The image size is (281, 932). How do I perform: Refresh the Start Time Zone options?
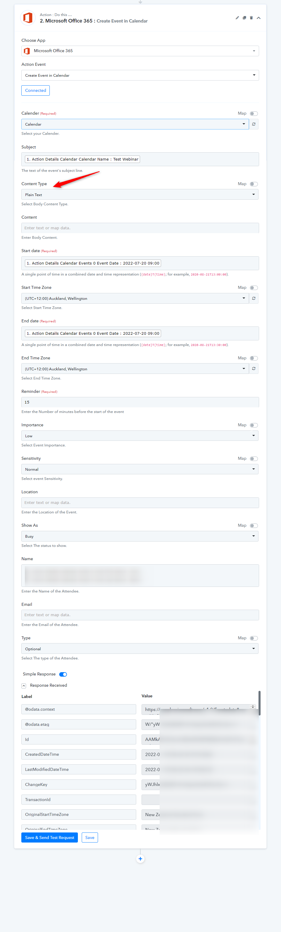point(254,299)
